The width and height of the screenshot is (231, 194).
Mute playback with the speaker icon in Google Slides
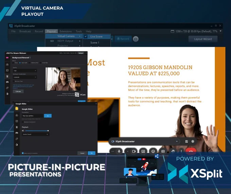coord(23,131)
